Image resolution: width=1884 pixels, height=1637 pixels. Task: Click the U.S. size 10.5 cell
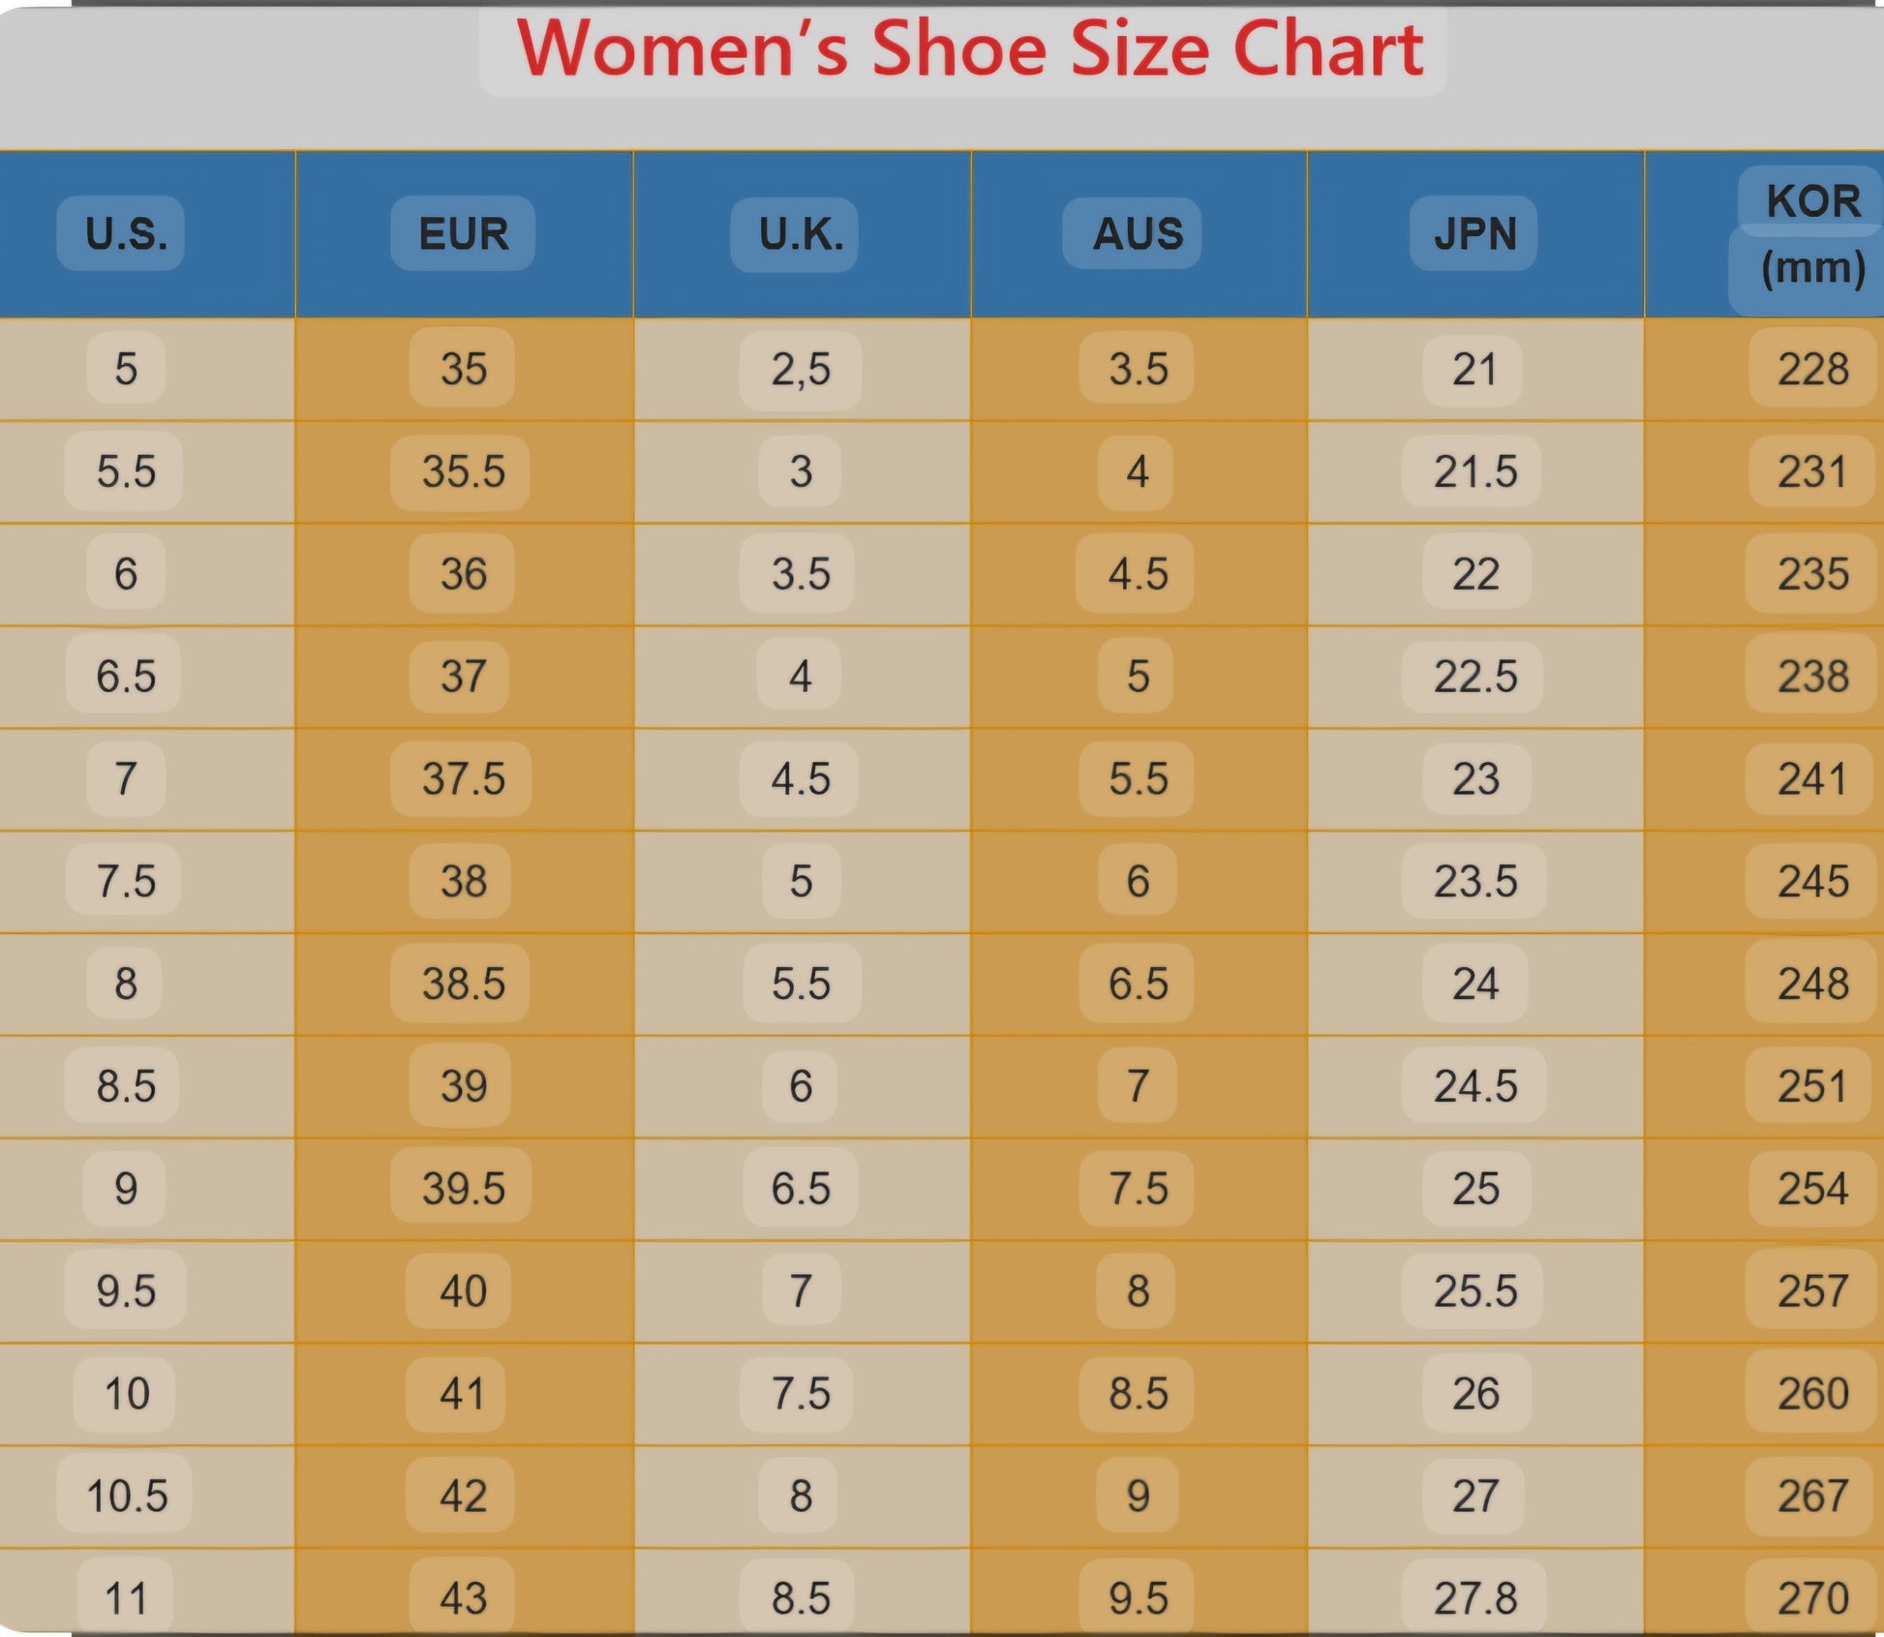tap(126, 1496)
